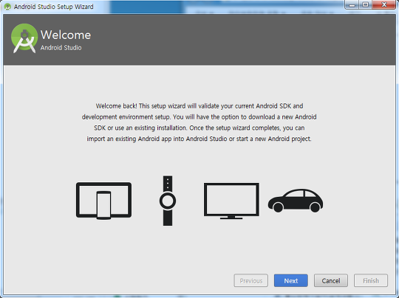Click the greyed-out Previous button
This screenshot has width=399, height=298.
tap(251, 280)
